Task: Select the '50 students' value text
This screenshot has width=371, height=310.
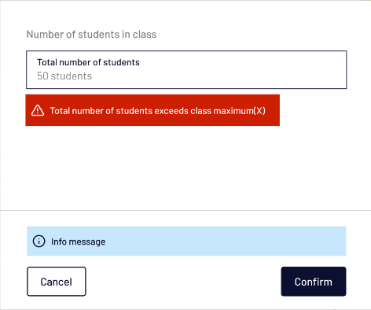Action: [x=64, y=76]
